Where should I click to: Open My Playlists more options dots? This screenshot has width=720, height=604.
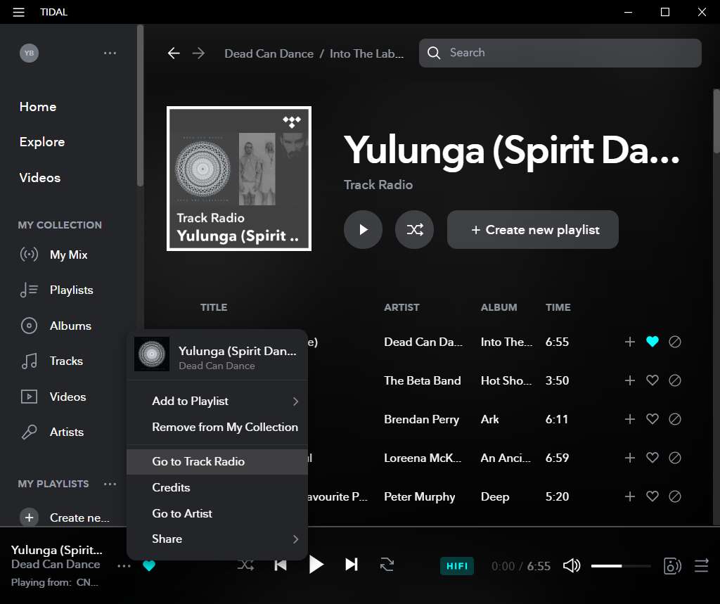click(110, 484)
